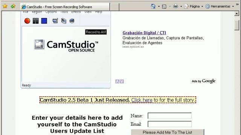Click the Print icon
The image size is (241, 135).
175,6
